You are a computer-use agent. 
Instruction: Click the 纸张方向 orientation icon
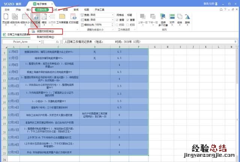point(15,17)
